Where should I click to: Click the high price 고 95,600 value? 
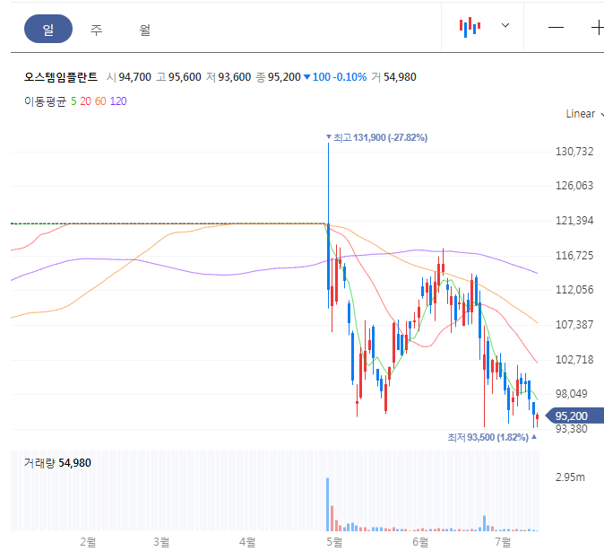click(x=178, y=77)
